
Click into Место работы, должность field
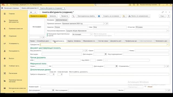click(119, 74)
